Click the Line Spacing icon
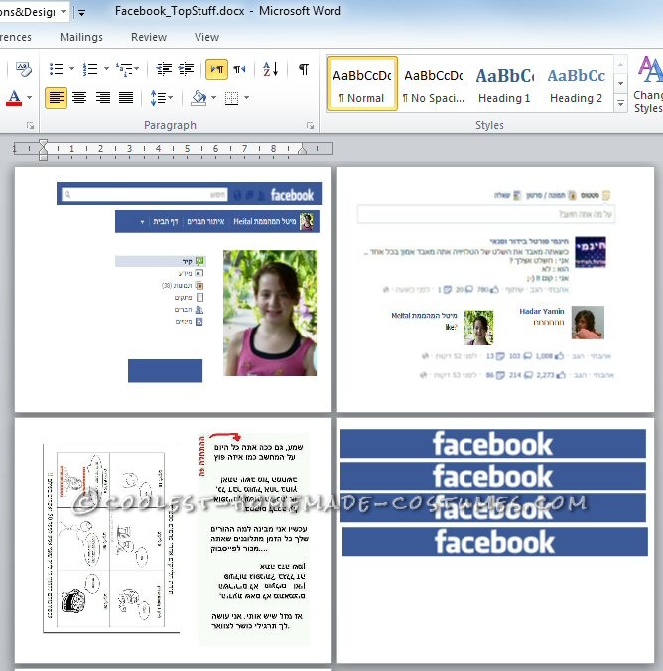 point(158,98)
